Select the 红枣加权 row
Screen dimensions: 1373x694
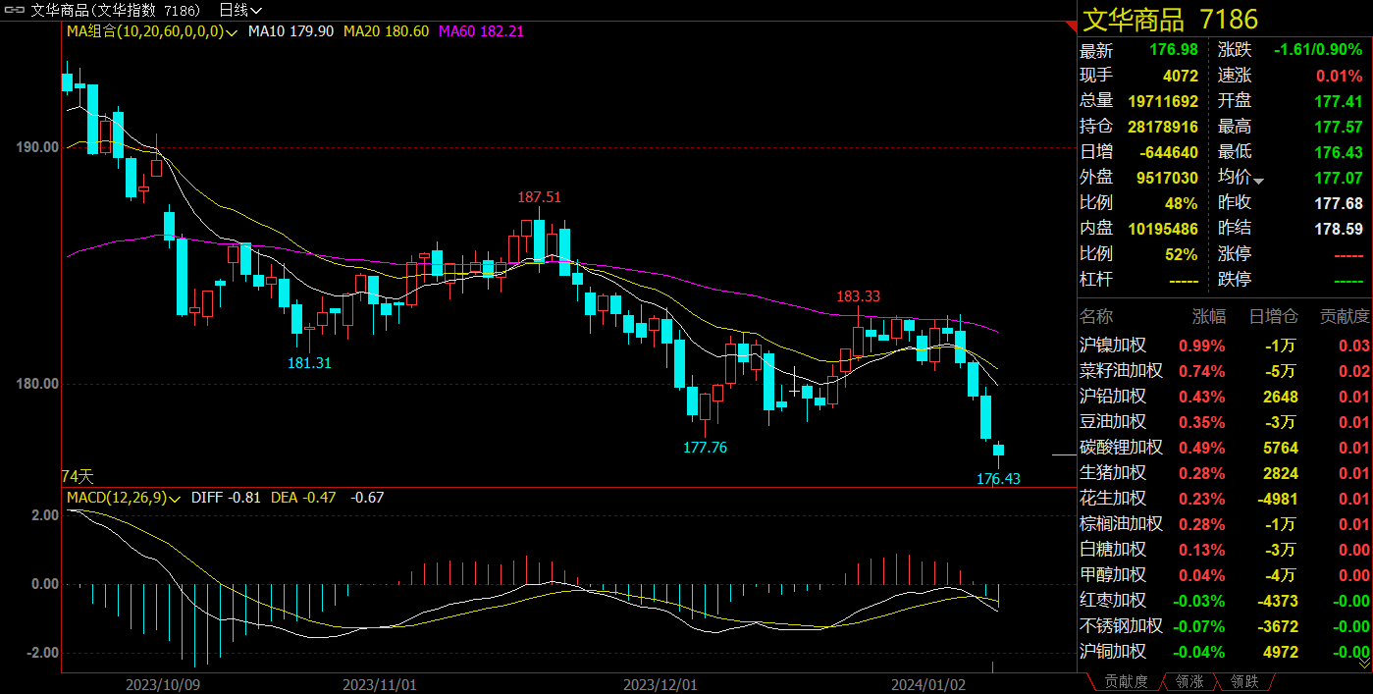click(1225, 601)
